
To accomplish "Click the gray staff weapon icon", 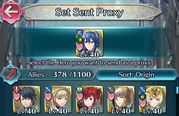I will tap(111, 89).
